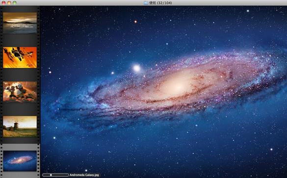Close the viewer window with red button
This screenshot has width=287, height=178.
click(x=3, y=3)
